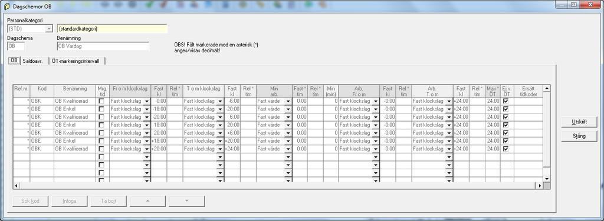Click the move row down arrow button

click(187, 201)
